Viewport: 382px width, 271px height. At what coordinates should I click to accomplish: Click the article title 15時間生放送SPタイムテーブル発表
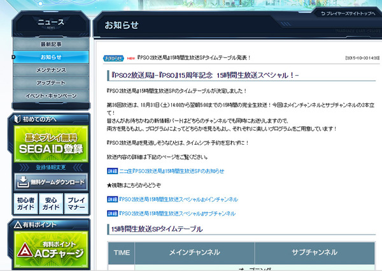(x=194, y=58)
